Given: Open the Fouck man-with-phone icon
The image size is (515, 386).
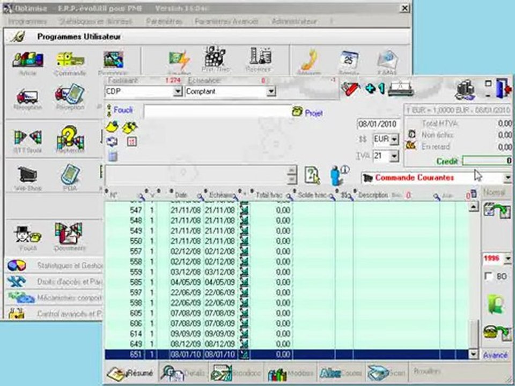Looking at the screenshot, I should (27, 234).
